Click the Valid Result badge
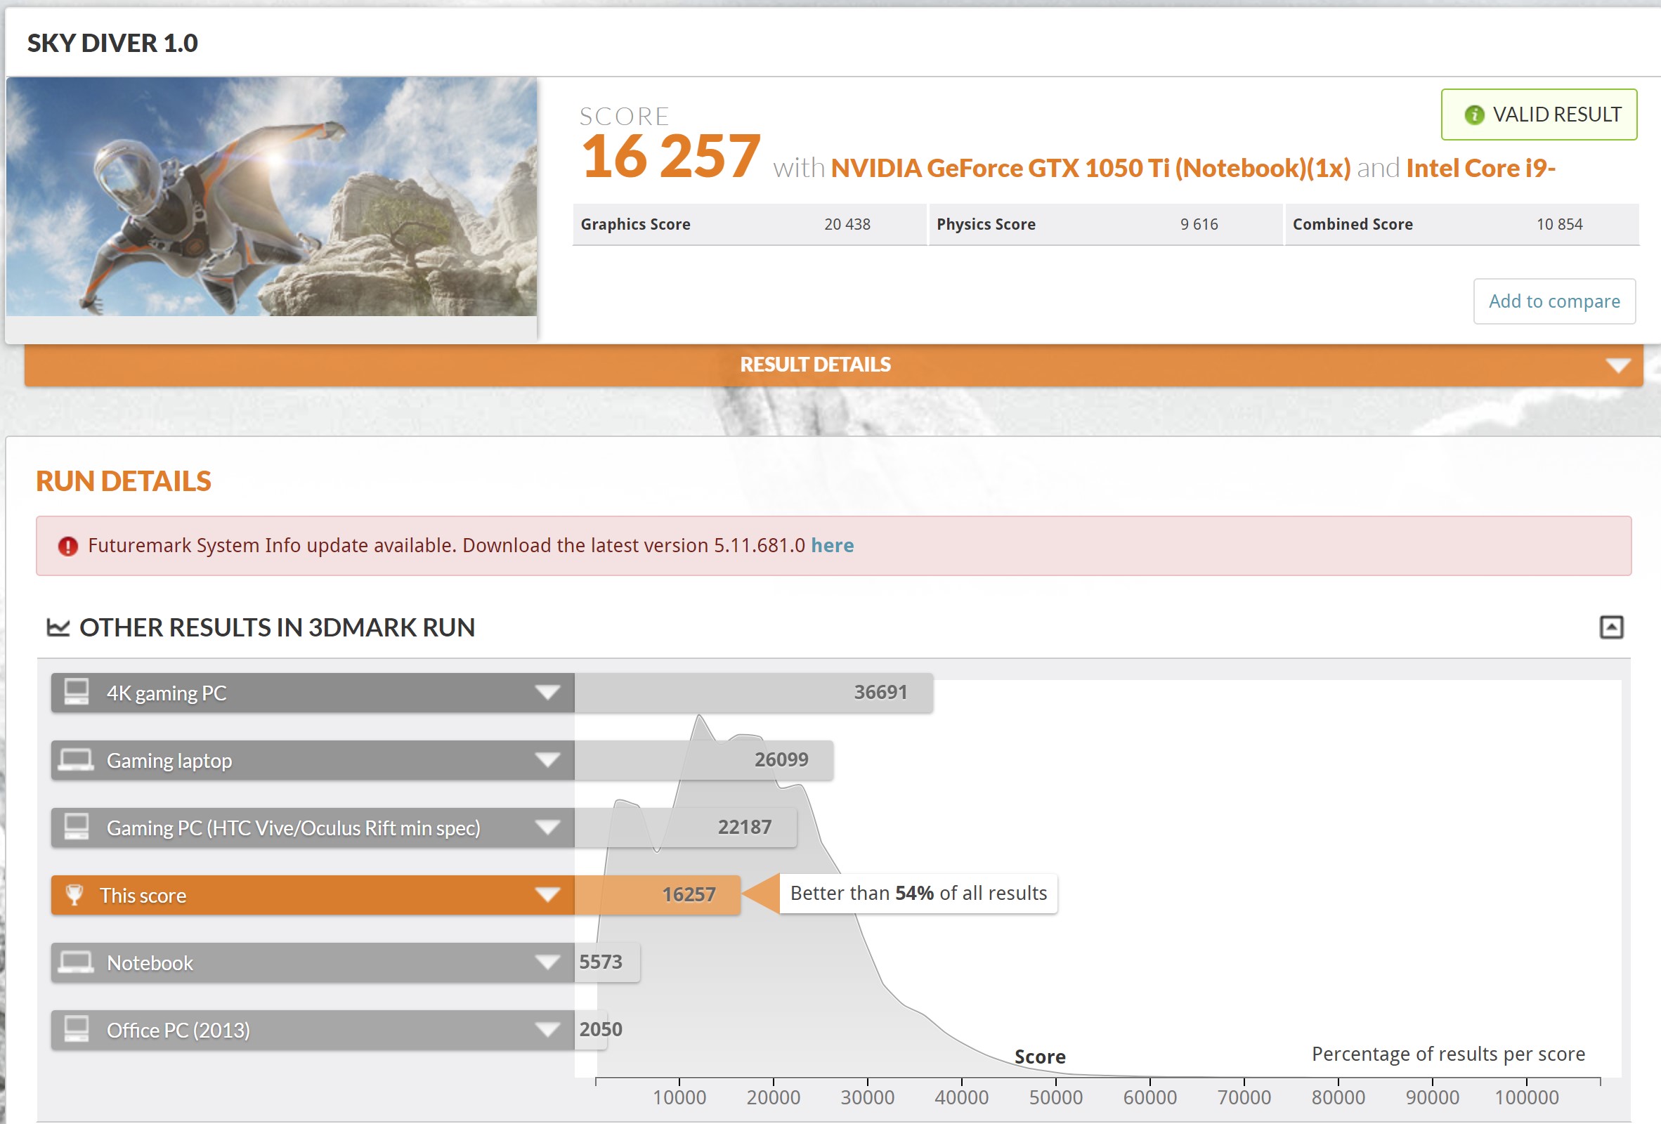 [1539, 115]
